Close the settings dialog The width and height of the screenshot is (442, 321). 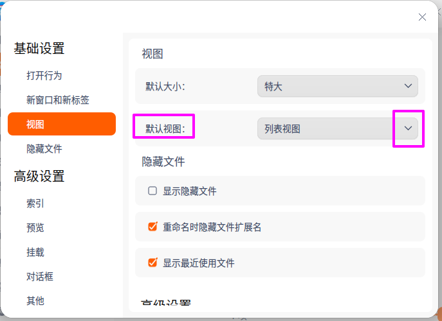[422, 17]
